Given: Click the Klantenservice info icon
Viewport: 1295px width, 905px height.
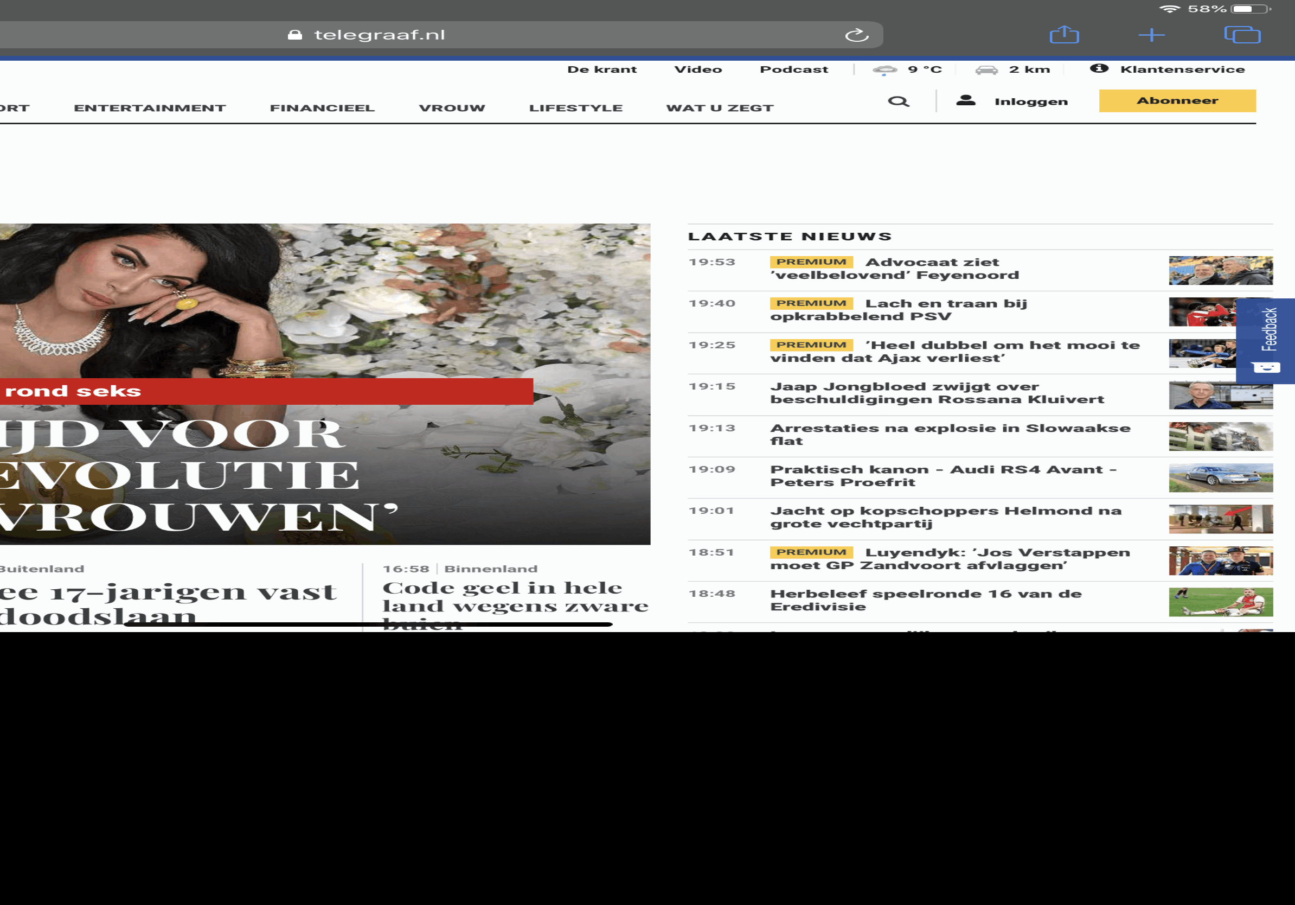Looking at the screenshot, I should coord(1098,69).
